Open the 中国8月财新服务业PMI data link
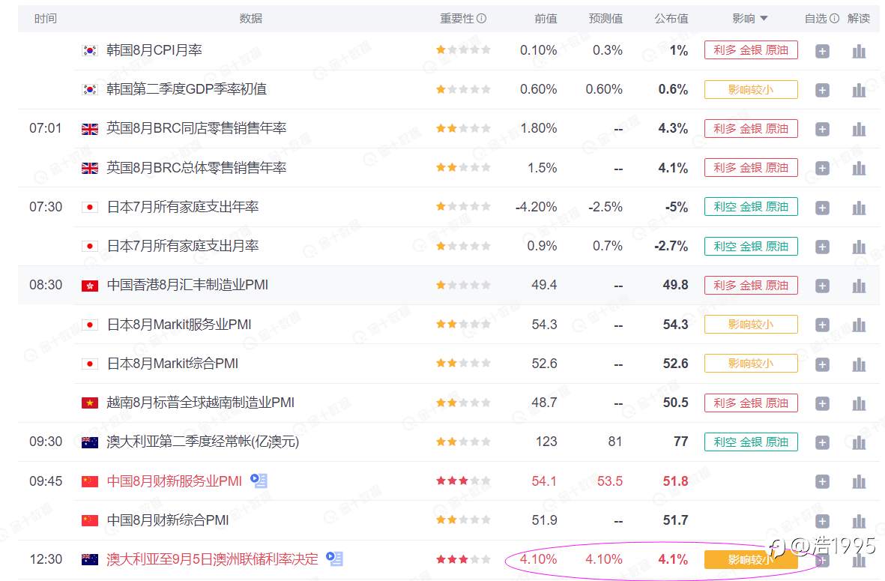This screenshot has height=581, width=885. point(175,481)
